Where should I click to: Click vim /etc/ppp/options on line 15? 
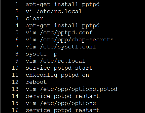(61, 103)
